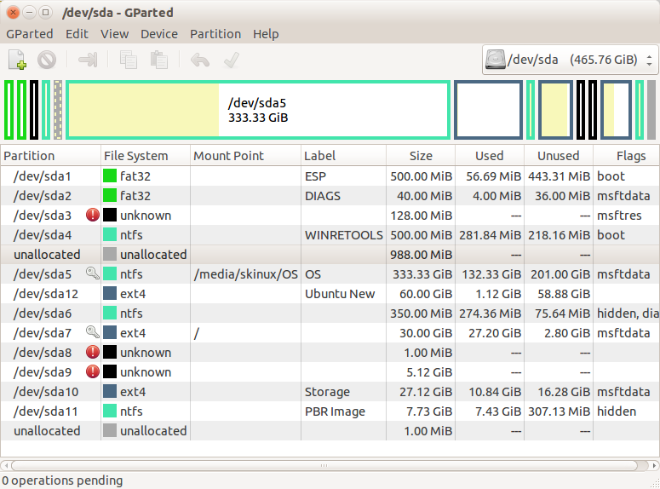This screenshot has width=660, height=489.
Task: Click the New partition toolbar icon
Action: pyautogui.click(x=18, y=60)
